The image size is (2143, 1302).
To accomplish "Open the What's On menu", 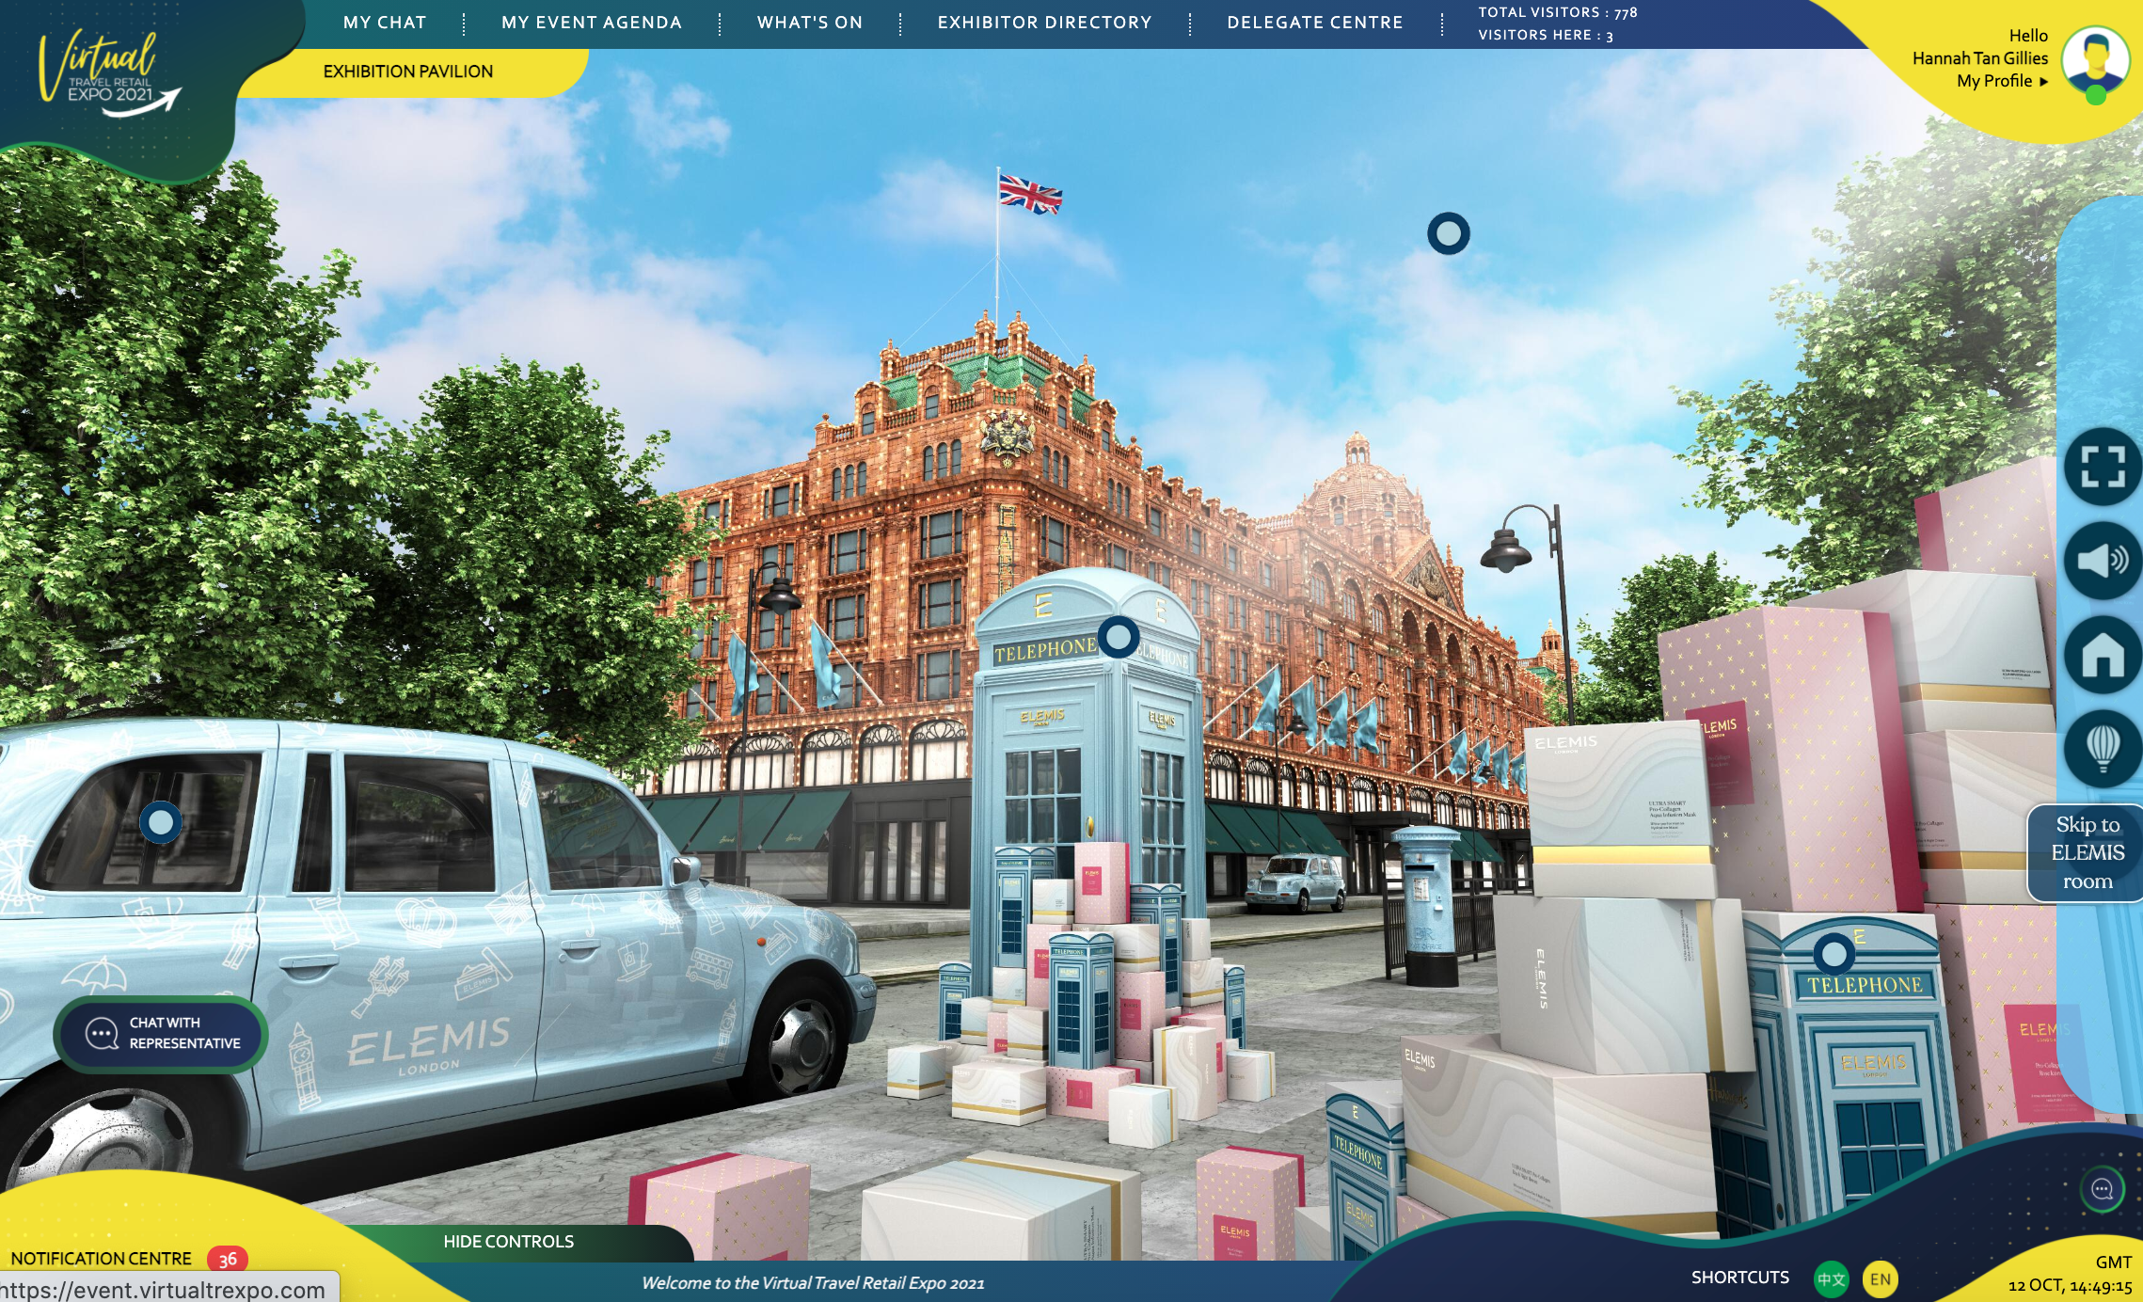I will pos(810,23).
